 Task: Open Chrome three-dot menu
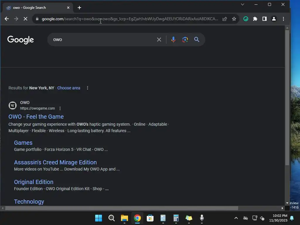[x=283, y=19]
